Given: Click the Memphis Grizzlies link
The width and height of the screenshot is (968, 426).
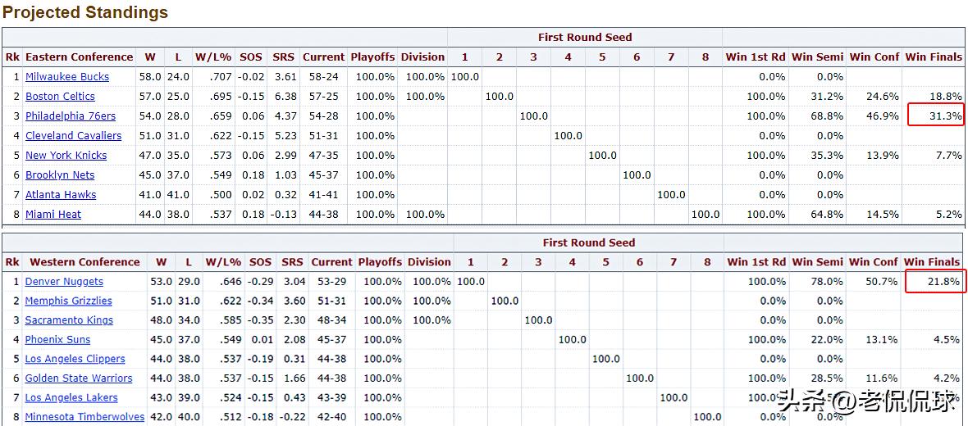Looking at the screenshot, I should pyautogui.click(x=68, y=301).
